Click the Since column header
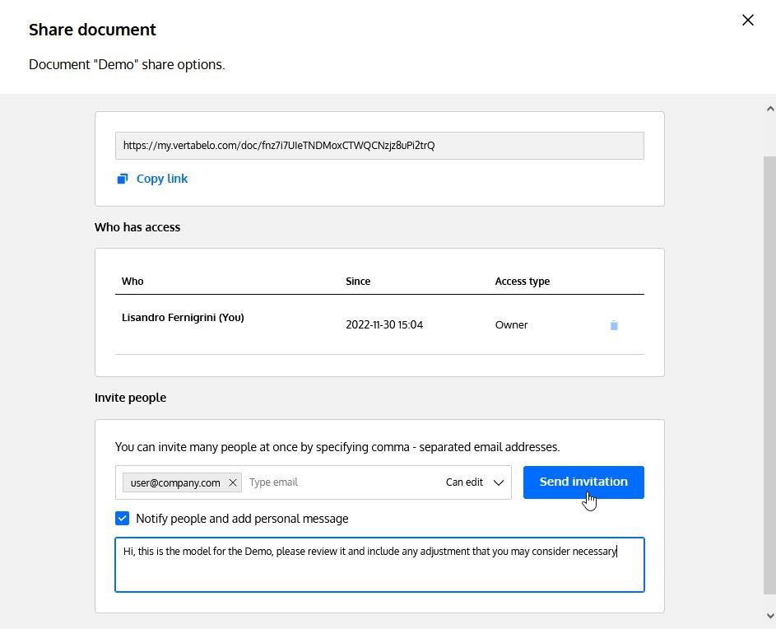This screenshot has width=776, height=629. [358, 282]
